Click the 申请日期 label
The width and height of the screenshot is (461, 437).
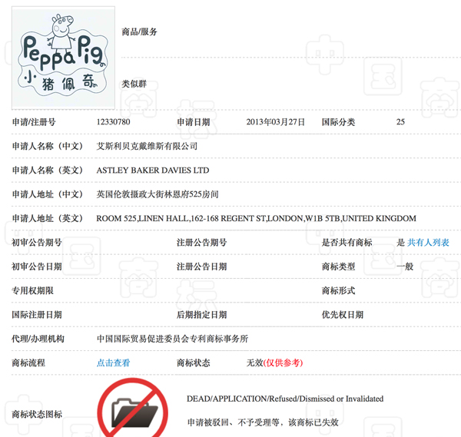click(194, 122)
